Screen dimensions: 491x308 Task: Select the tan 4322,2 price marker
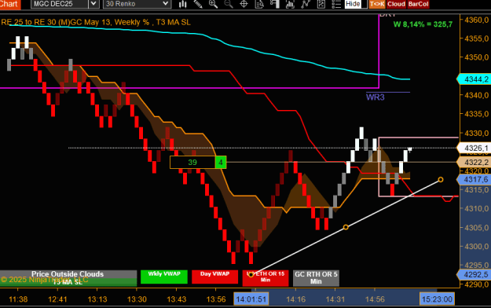(474, 162)
